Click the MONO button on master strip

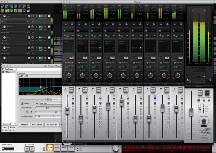tap(207, 93)
